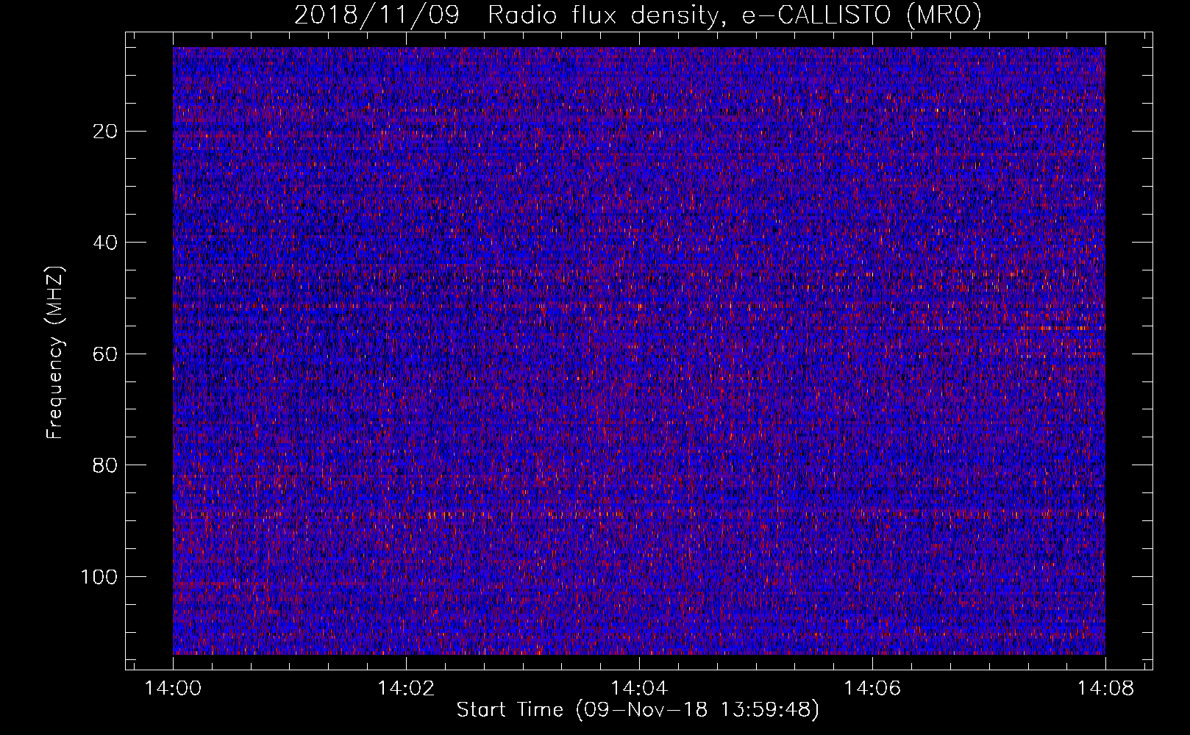Click the "100" frequency tick label
The image size is (1190, 735).
pyautogui.click(x=100, y=577)
